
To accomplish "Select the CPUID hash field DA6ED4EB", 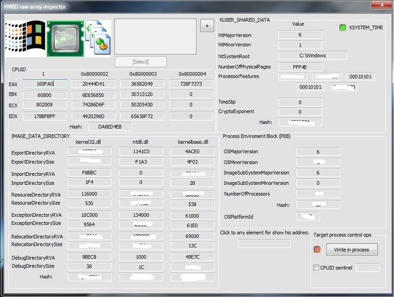I will click(110, 127).
